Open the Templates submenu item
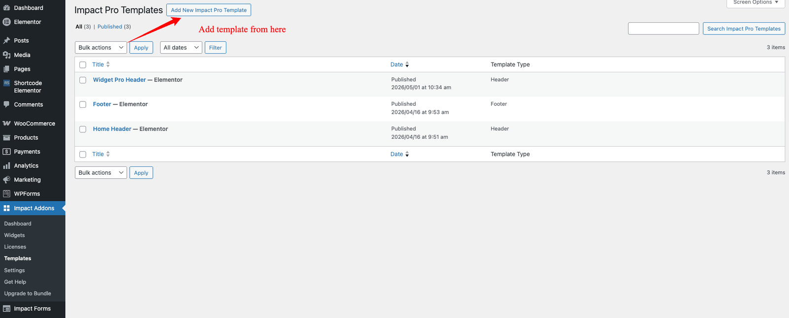Screen dimensions: 789x318 coord(18,258)
